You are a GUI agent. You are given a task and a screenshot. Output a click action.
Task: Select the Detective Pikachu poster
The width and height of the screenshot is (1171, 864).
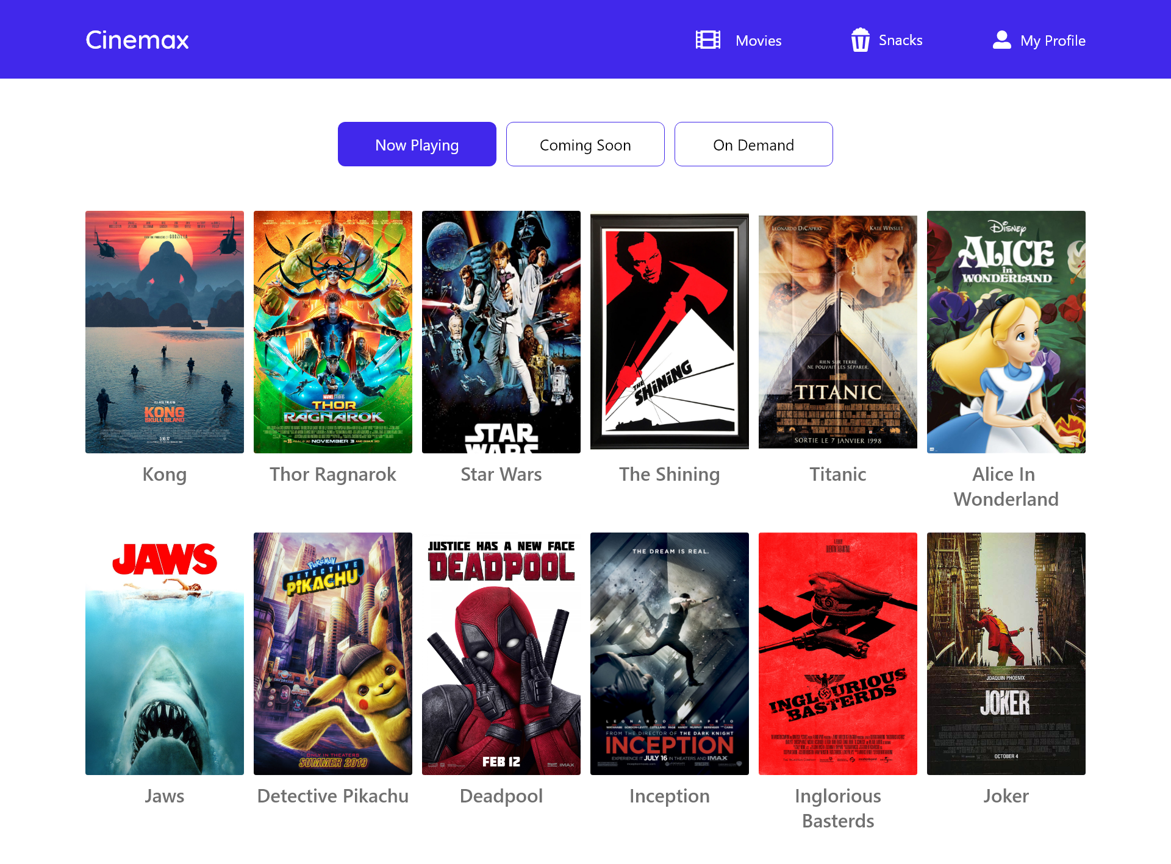coord(333,654)
